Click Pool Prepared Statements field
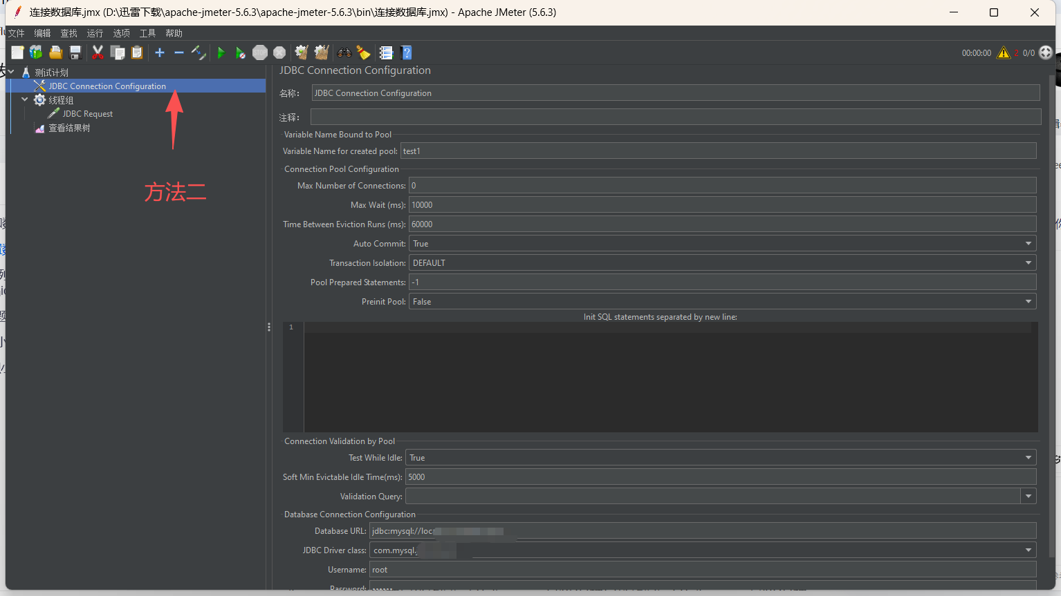This screenshot has height=596, width=1061. [723, 282]
